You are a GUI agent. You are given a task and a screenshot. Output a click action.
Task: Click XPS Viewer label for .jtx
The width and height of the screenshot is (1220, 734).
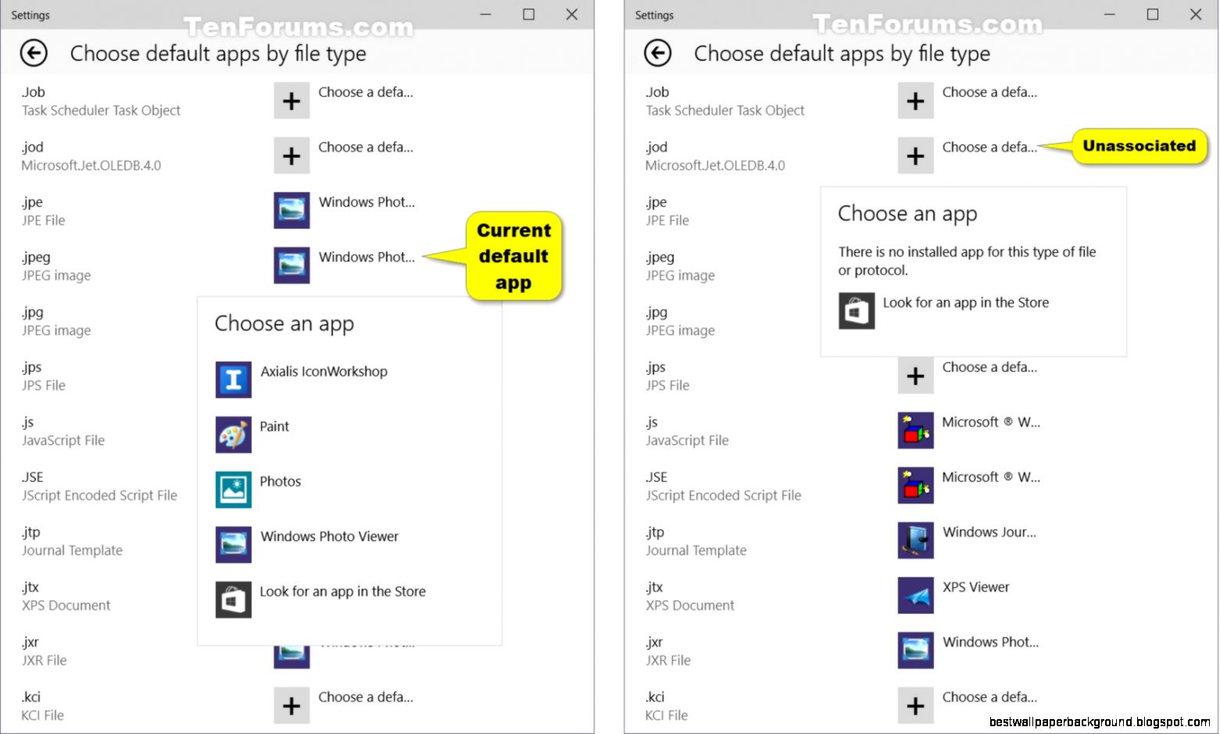(976, 587)
